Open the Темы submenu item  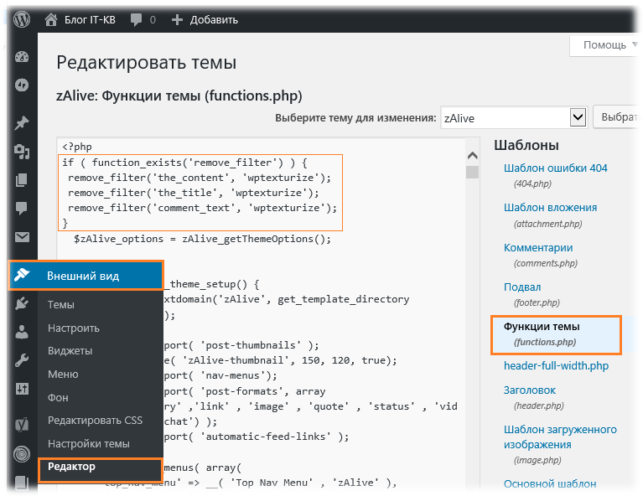61,305
